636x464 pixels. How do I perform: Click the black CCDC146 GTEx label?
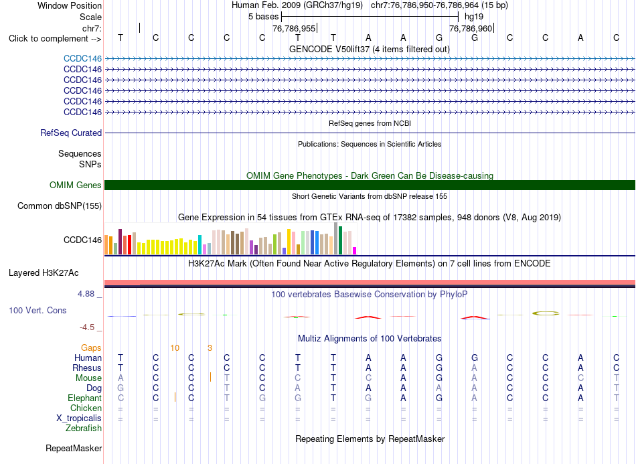point(82,240)
